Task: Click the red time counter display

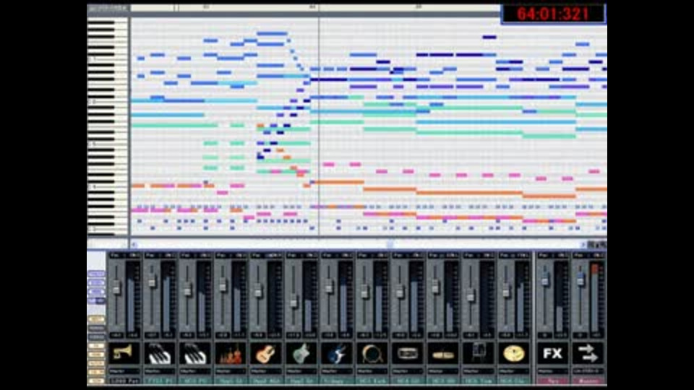Action: pyautogui.click(x=553, y=14)
